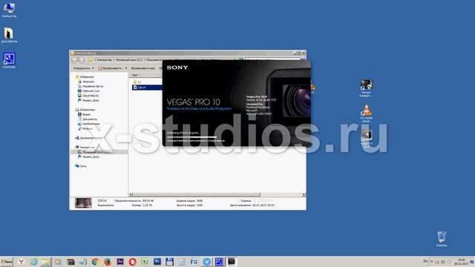Click the Vegas Pro splash loading progress bar
Viewport: 475px width, 267px height.
point(192,136)
